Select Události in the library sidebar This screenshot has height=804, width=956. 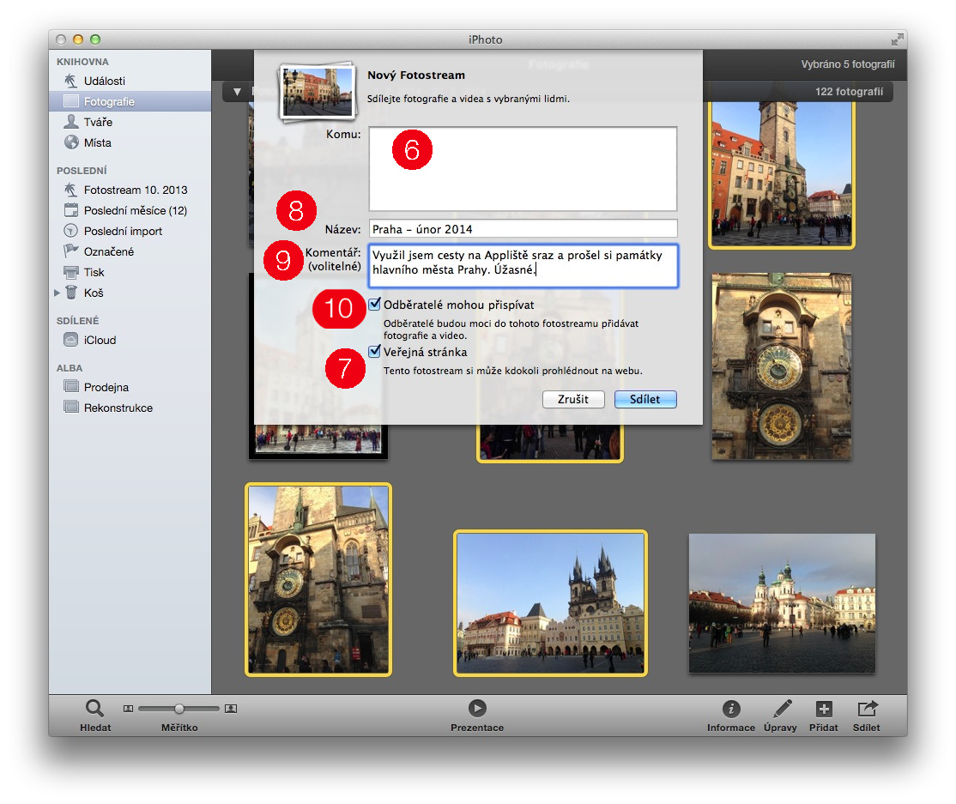click(104, 81)
